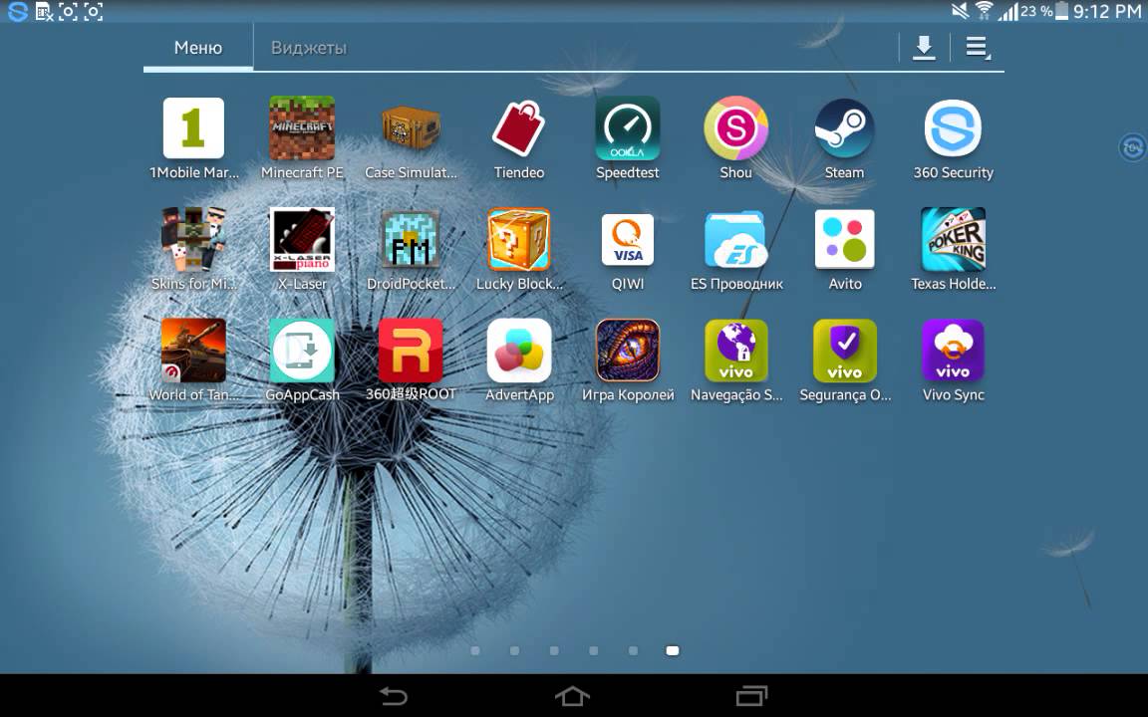Open the ES Проводник file manager
Screen dimensions: 1148x717
[735, 239]
